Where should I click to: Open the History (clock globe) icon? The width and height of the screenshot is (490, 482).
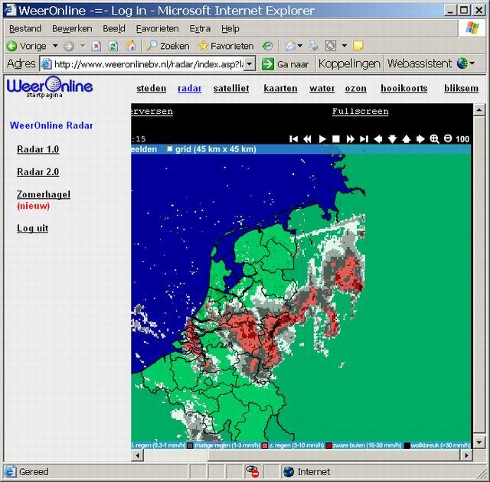267,46
